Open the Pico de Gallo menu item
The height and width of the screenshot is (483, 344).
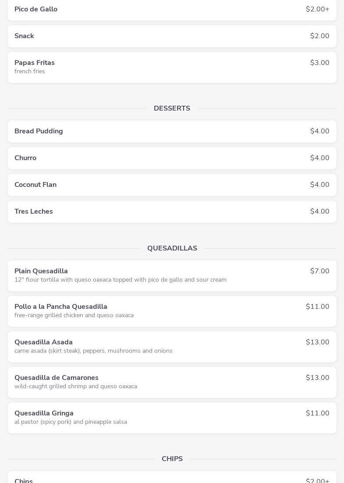coord(172,10)
